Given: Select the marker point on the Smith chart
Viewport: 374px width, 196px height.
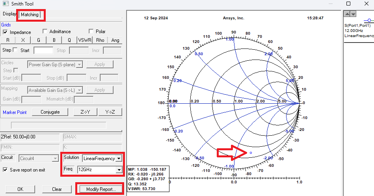Looking at the screenshot, I should pyautogui.click(x=251, y=153).
